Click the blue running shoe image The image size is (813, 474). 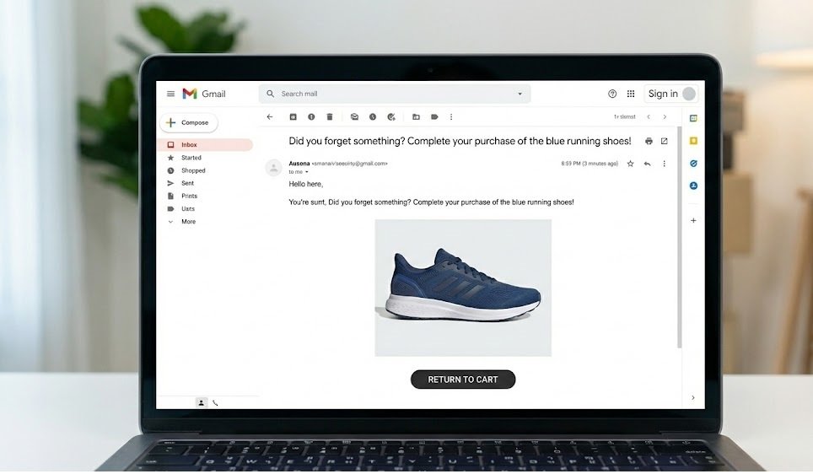463,288
